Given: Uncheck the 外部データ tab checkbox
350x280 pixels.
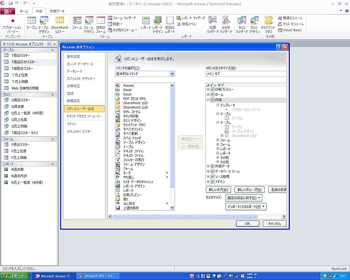Looking at the screenshot, I should tap(212, 166).
